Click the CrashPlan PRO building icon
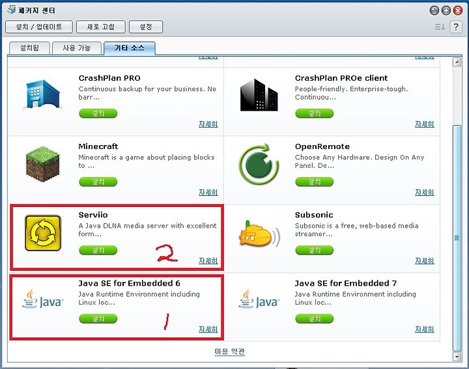The width and height of the screenshot is (469, 369). click(43, 96)
